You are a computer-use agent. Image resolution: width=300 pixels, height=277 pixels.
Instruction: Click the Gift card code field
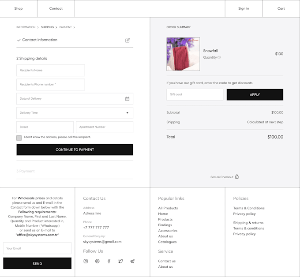pyautogui.click(x=195, y=94)
